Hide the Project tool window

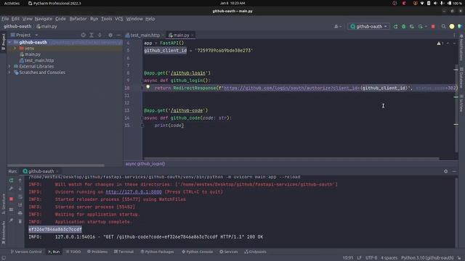[118, 35]
